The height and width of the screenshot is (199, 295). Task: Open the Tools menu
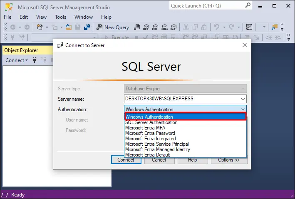[x=61, y=17]
